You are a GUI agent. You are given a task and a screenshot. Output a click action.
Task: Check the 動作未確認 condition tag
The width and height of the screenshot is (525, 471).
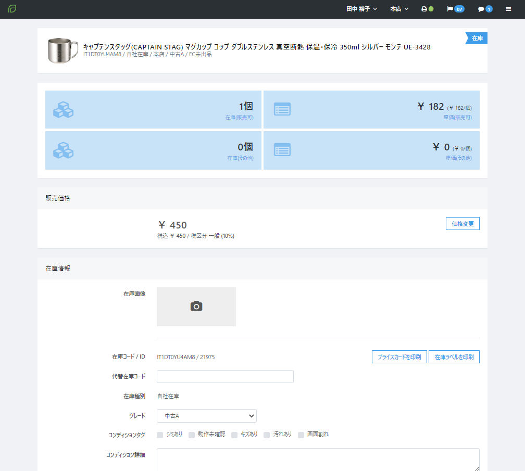pos(192,435)
